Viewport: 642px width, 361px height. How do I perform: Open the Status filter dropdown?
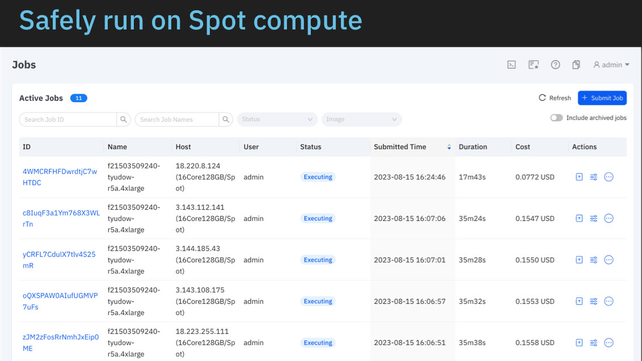coord(277,120)
